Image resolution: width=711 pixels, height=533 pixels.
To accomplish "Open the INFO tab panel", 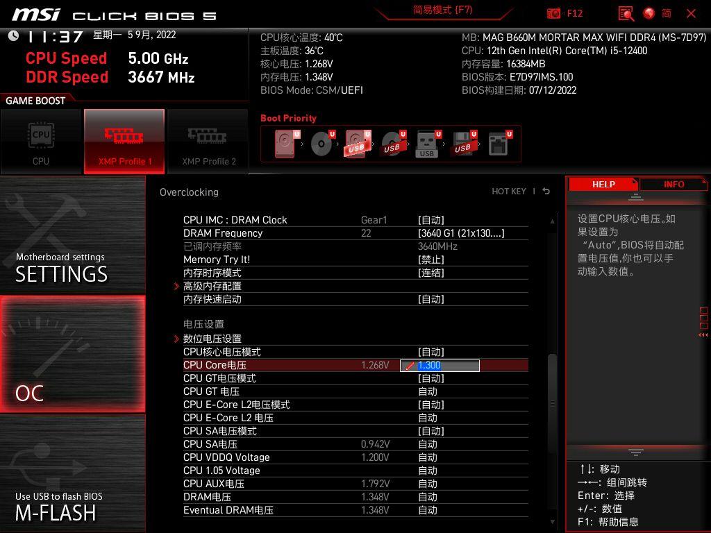I will pos(673,184).
